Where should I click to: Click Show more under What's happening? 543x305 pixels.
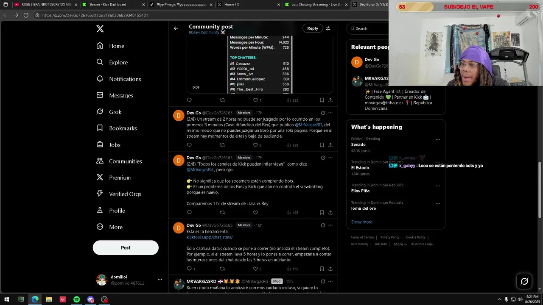(x=361, y=222)
